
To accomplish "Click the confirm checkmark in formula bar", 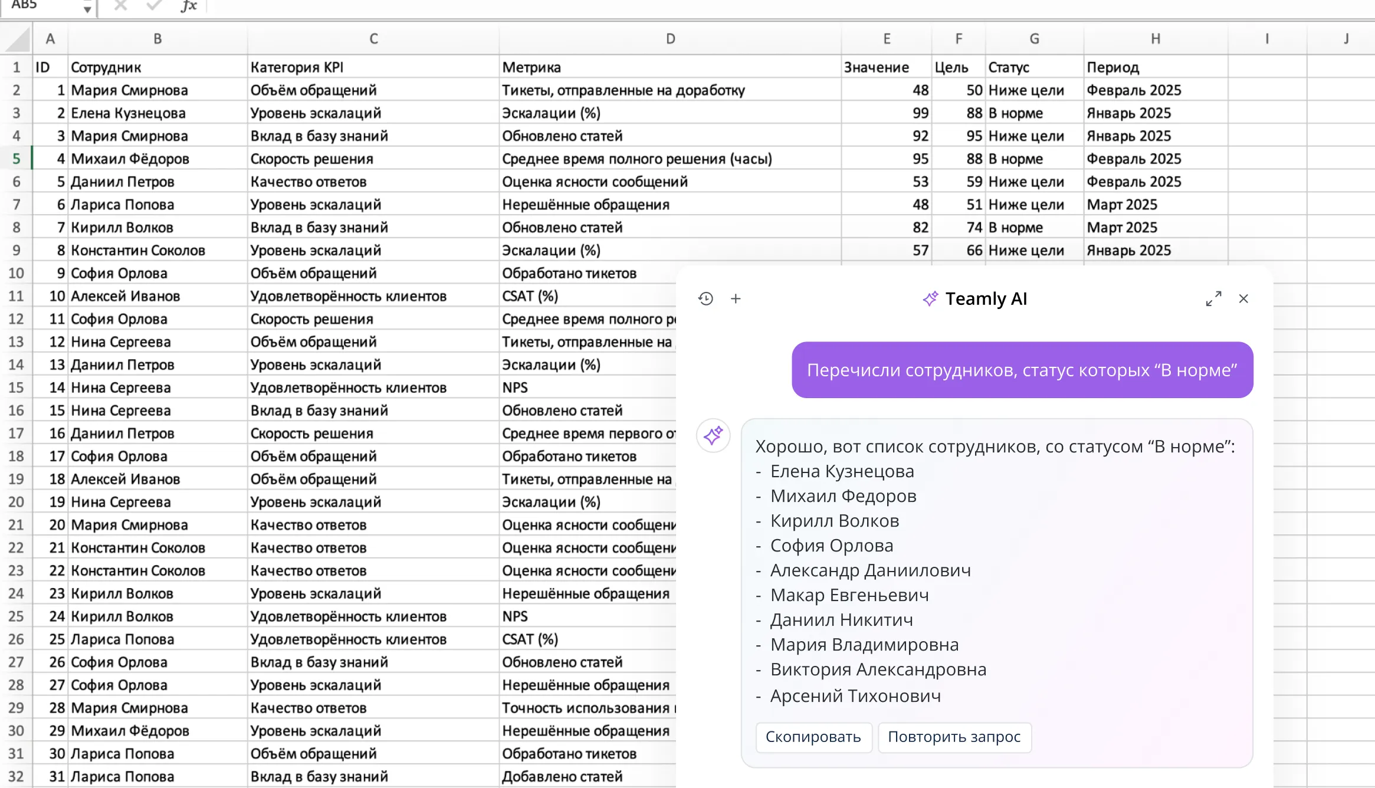I will click(154, 6).
